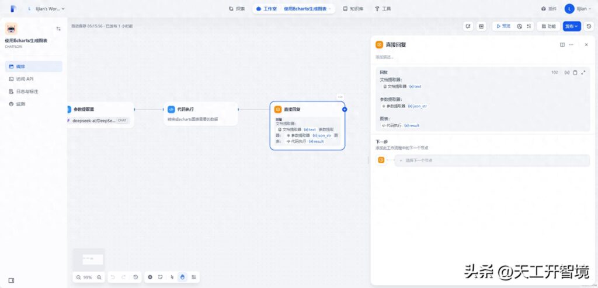
Task: Click the zoom in magnifier icon
Action: tap(99, 277)
